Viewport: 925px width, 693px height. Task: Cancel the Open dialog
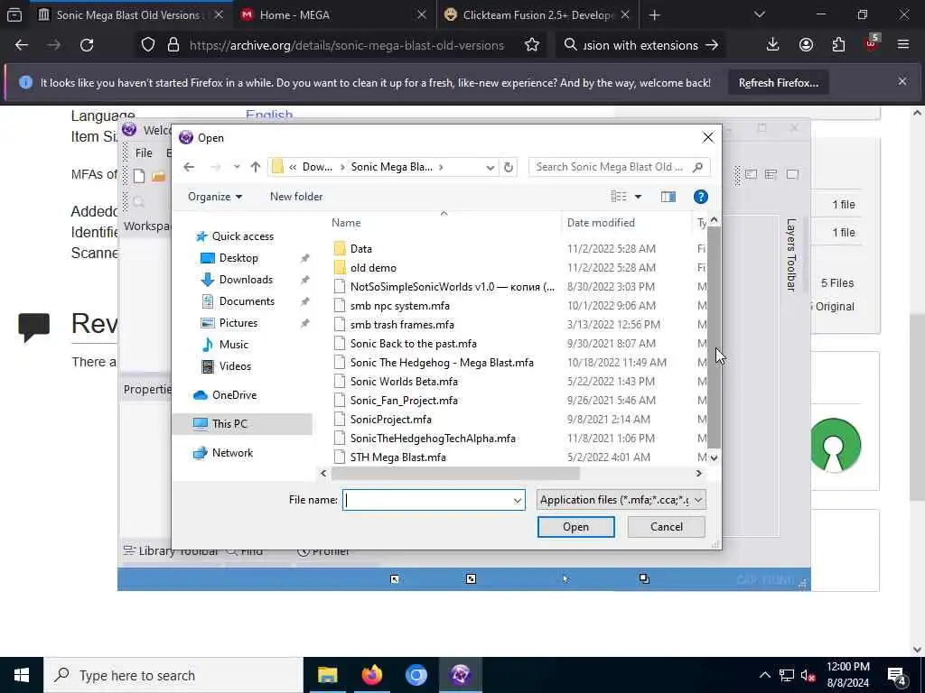pos(666,527)
